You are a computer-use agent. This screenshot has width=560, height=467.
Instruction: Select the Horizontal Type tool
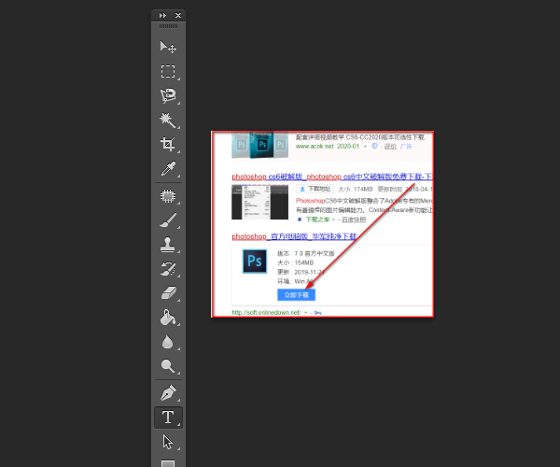(168, 417)
